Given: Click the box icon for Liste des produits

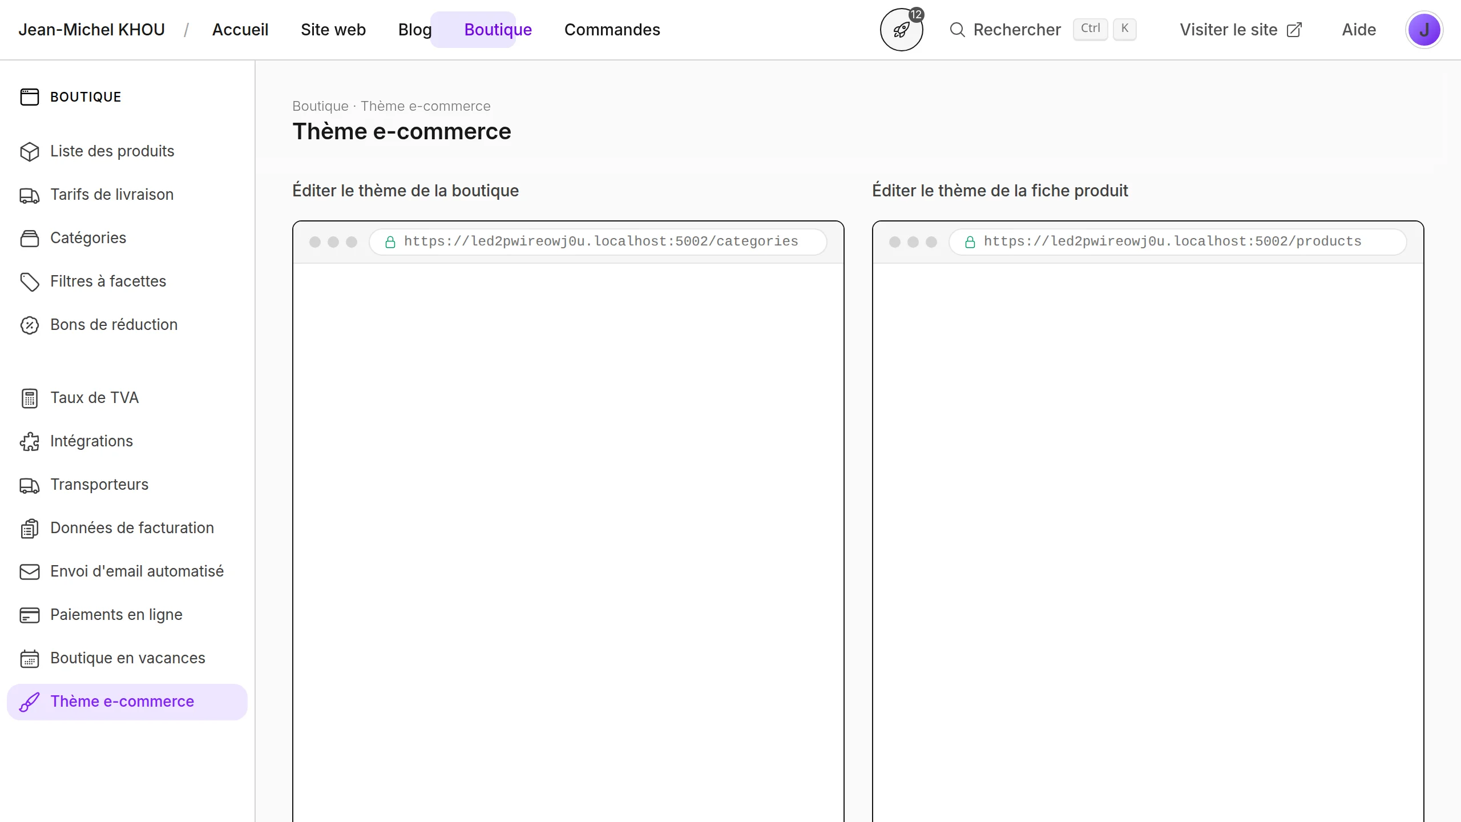Looking at the screenshot, I should 29,151.
